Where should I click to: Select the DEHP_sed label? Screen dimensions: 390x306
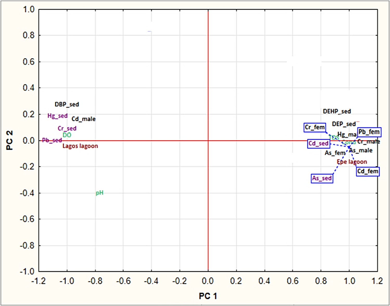337,111
